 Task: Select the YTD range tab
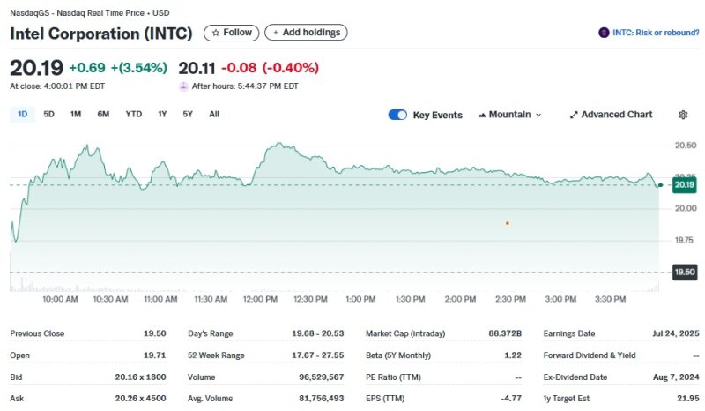pos(133,114)
